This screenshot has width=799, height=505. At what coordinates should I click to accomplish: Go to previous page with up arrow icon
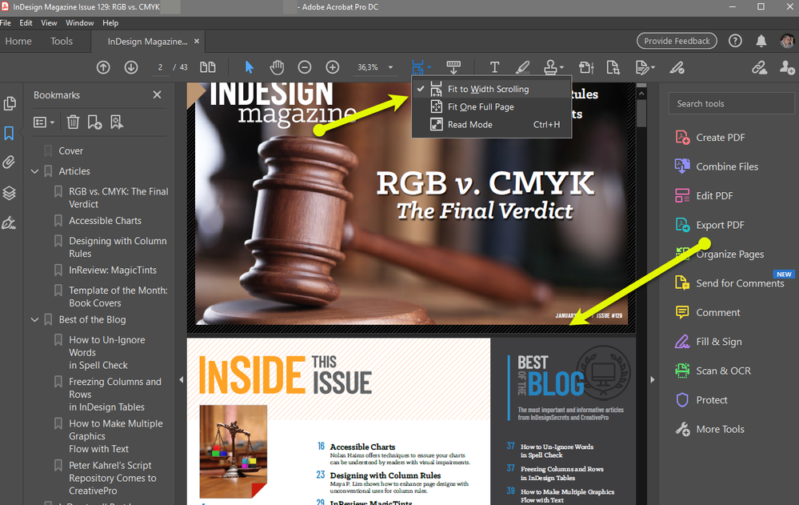click(103, 67)
